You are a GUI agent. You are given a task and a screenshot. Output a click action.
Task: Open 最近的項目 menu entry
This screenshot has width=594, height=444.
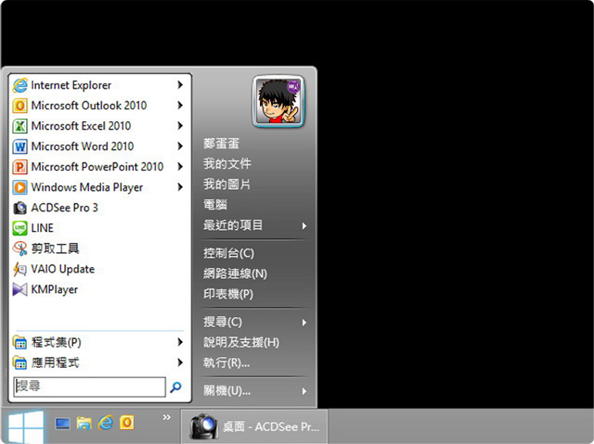tap(233, 225)
